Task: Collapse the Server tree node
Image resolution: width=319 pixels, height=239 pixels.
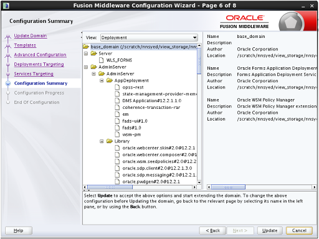Action: 86,54
